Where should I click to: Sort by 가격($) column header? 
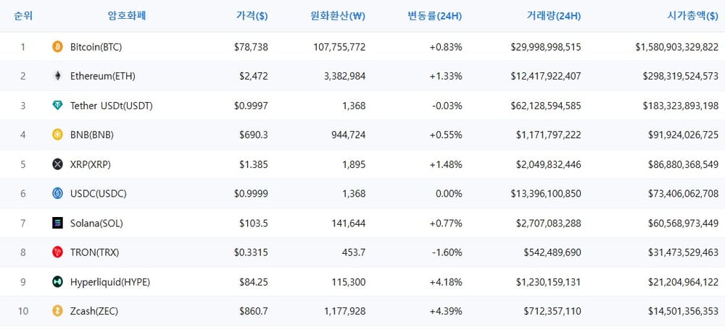click(x=252, y=16)
